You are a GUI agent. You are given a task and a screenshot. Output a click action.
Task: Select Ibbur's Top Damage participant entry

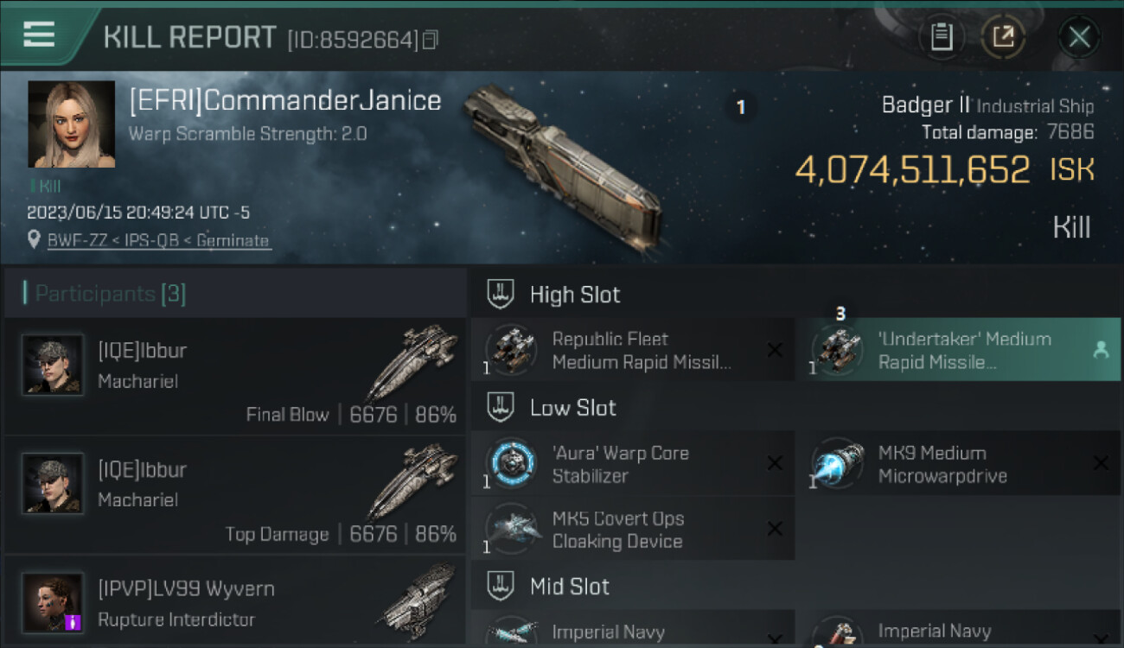[235, 495]
